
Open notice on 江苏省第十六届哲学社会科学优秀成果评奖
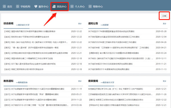119,48
